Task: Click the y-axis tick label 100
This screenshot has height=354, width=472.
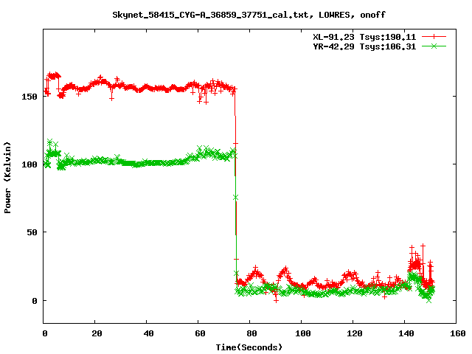Action: coord(29,164)
